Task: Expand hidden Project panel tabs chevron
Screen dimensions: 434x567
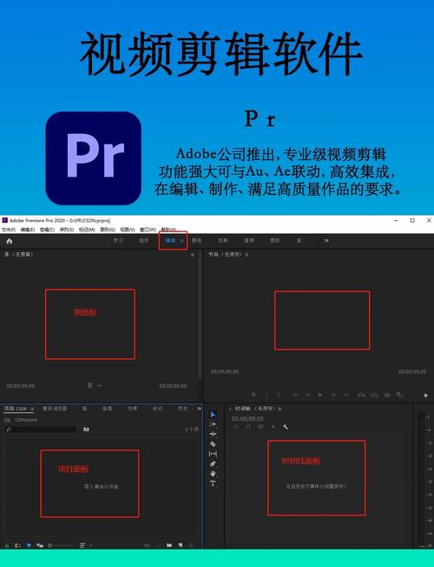Action: pyautogui.click(x=199, y=409)
